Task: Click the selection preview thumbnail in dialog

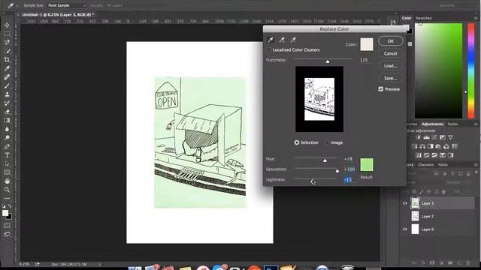Action: click(319, 99)
